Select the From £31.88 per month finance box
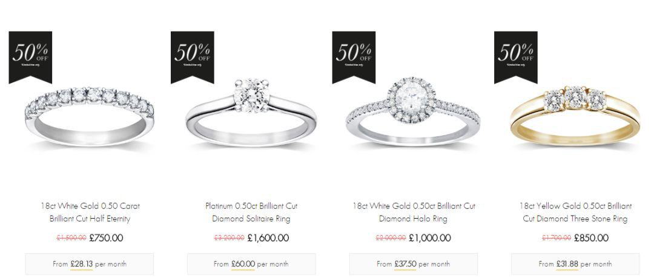 pyautogui.click(x=575, y=264)
